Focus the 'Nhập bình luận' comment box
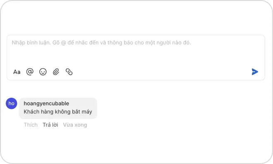The height and width of the screenshot is (164, 273). tap(136, 51)
